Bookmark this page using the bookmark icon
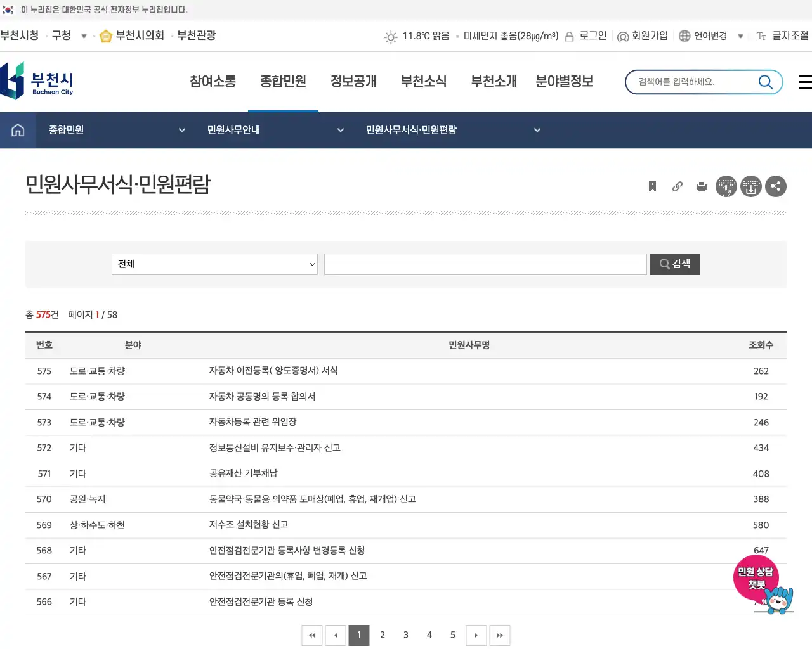 [652, 186]
